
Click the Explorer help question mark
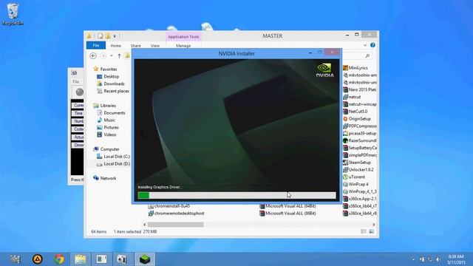[x=372, y=45]
